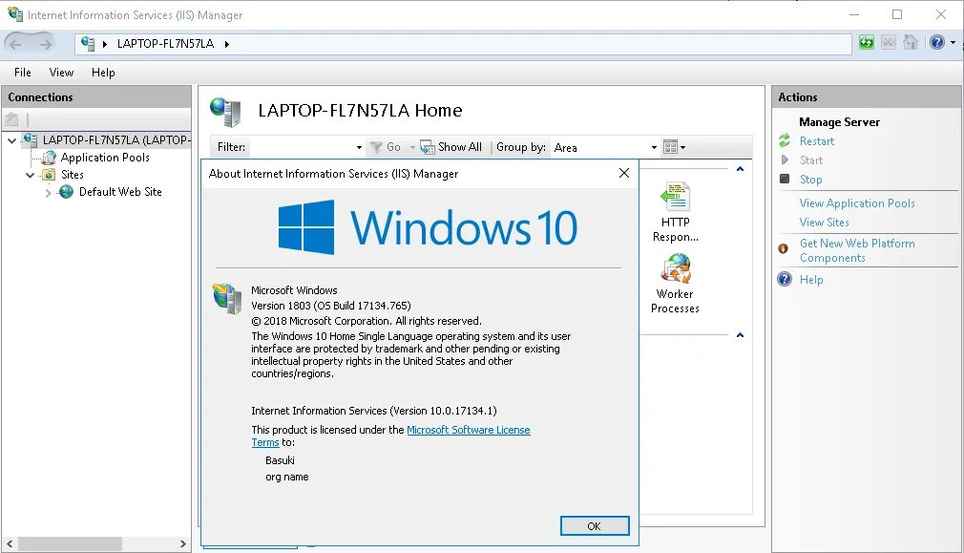Click the stop loading toolbar icon
The width and height of the screenshot is (964, 553).
tap(889, 42)
